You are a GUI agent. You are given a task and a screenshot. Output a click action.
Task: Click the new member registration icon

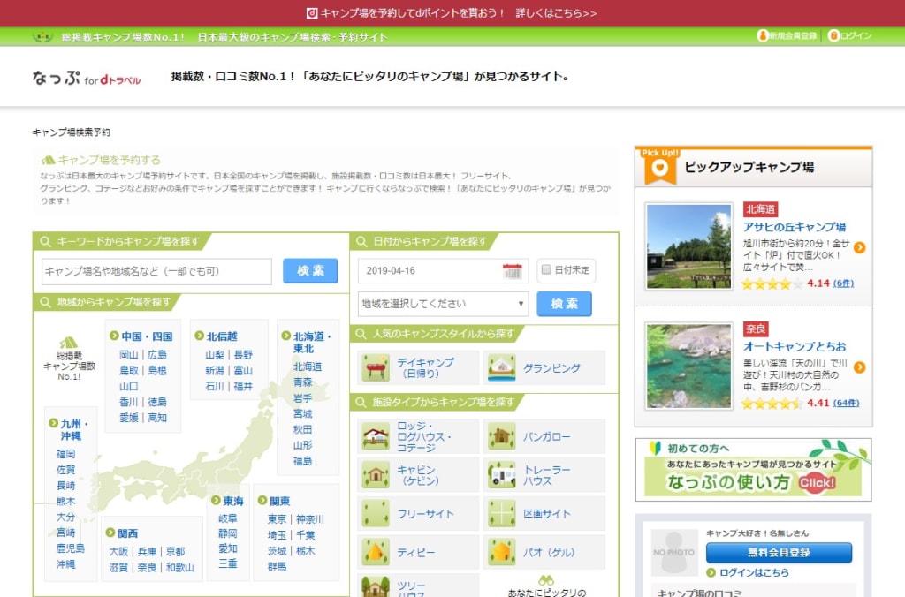click(762, 35)
